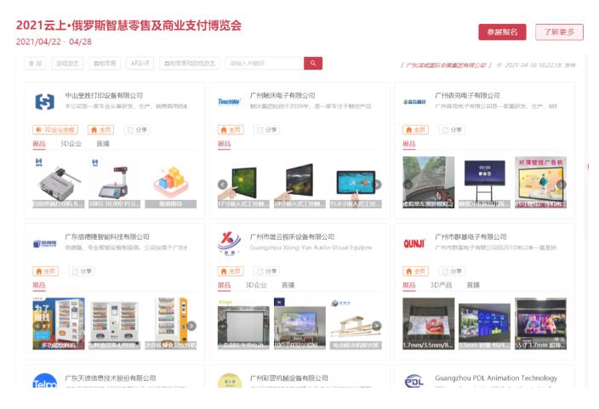
Task: Open the boxes placeholder thumbnail on the printing equipment card
Action: tap(170, 183)
